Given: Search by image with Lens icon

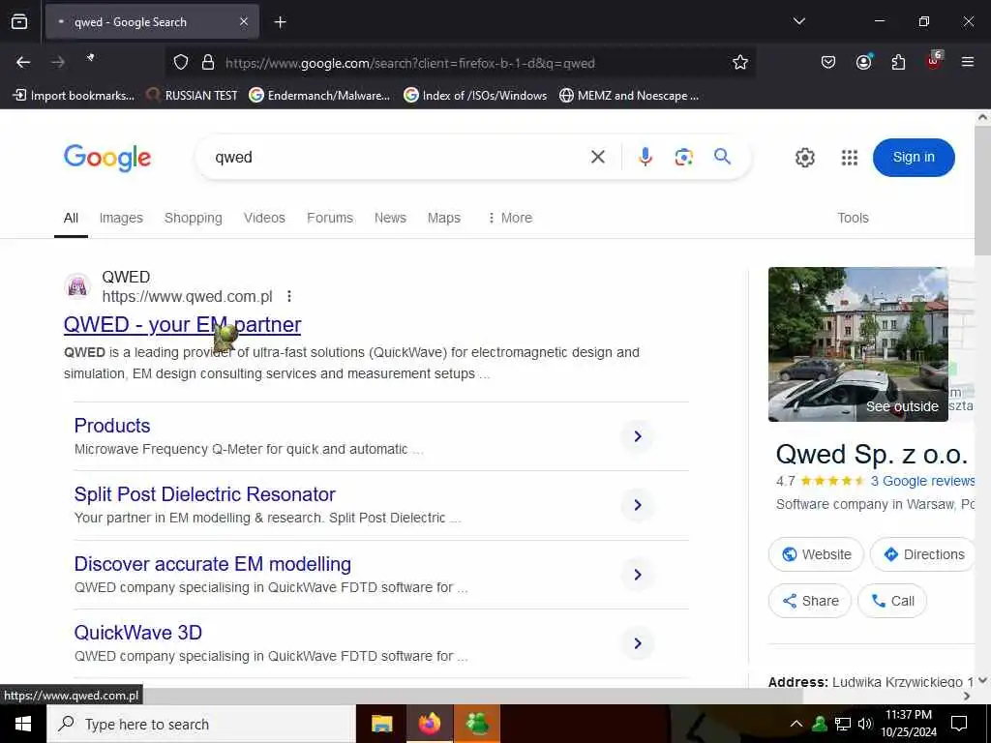Looking at the screenshot, I should 683,157.
